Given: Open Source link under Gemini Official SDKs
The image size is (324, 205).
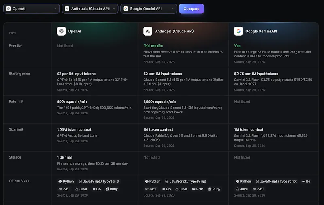Looking at the screenshot, I should click(249, 195).
